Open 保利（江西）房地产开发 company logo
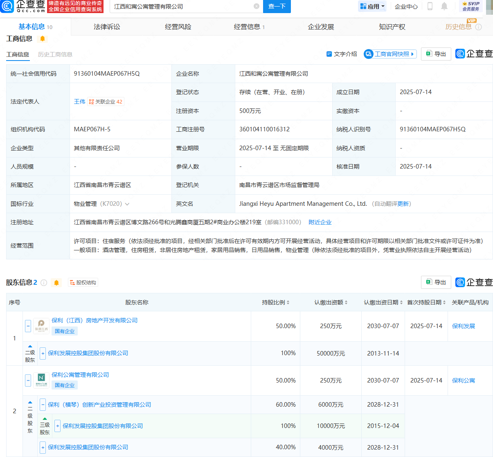The height and width of the screenshot is (457, 493). click(41, 326)
